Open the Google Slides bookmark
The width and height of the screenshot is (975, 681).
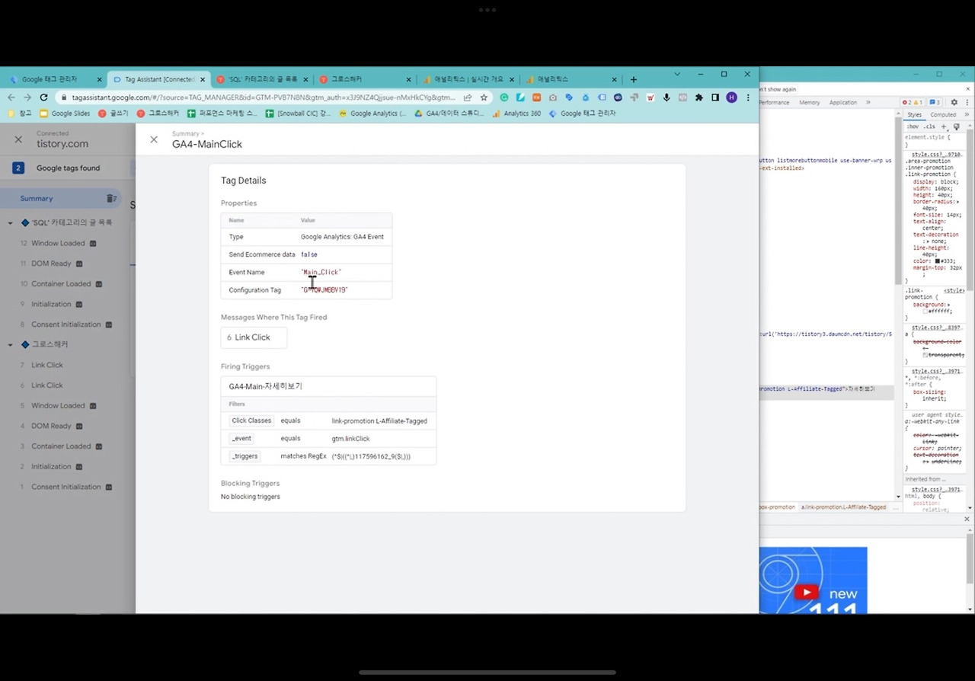click(65, 113)
